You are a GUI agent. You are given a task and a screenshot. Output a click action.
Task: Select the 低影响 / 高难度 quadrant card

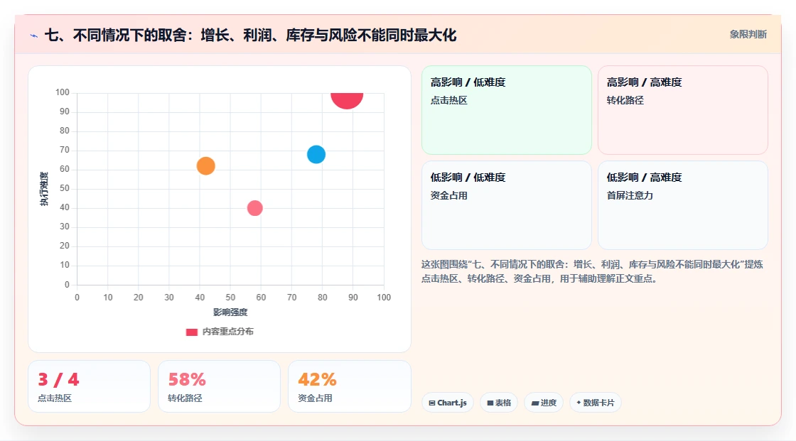pyautogui.click(x=683, y=205)
